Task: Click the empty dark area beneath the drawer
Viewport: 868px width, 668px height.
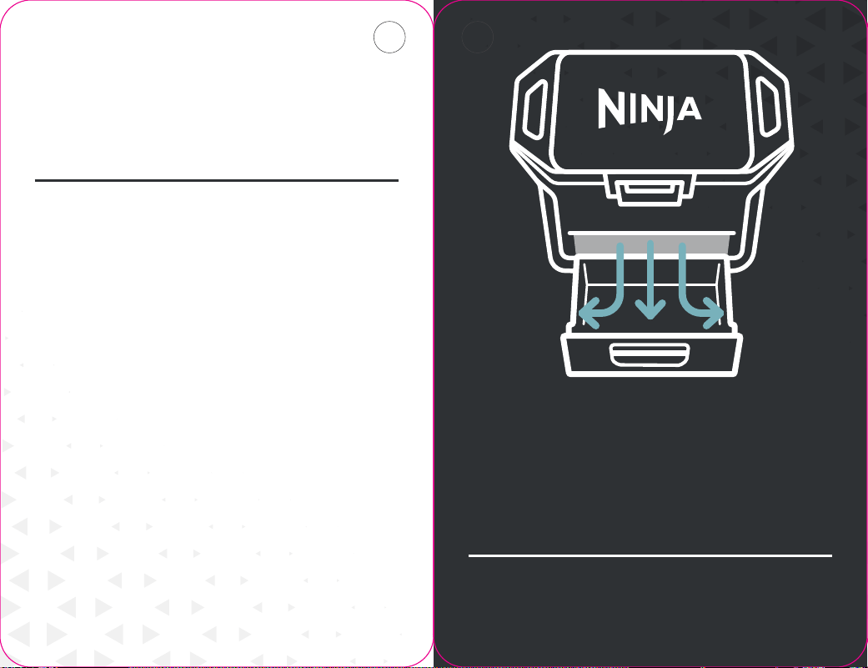Action: (650, 465)
